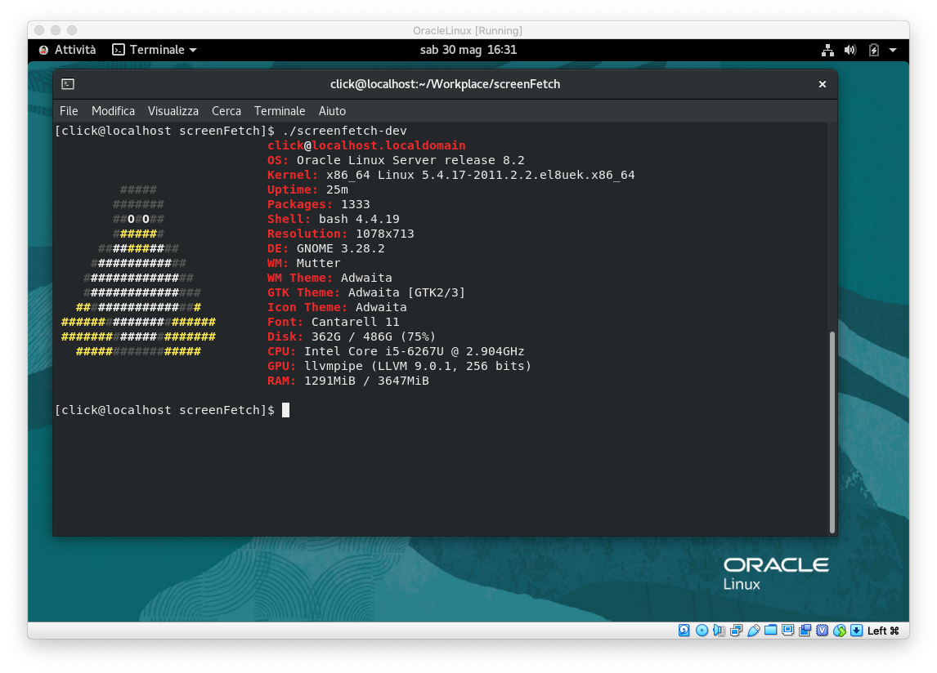Click the OS line Oracle Linux Server release 8.2
The width and height of the screenshot is (937, 673).
click(396, 160)
